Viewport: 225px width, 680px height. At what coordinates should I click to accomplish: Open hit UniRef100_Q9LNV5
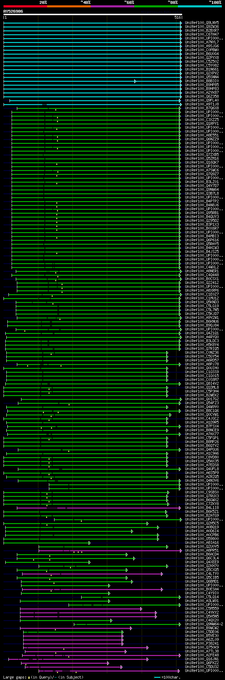click(201, 23)
